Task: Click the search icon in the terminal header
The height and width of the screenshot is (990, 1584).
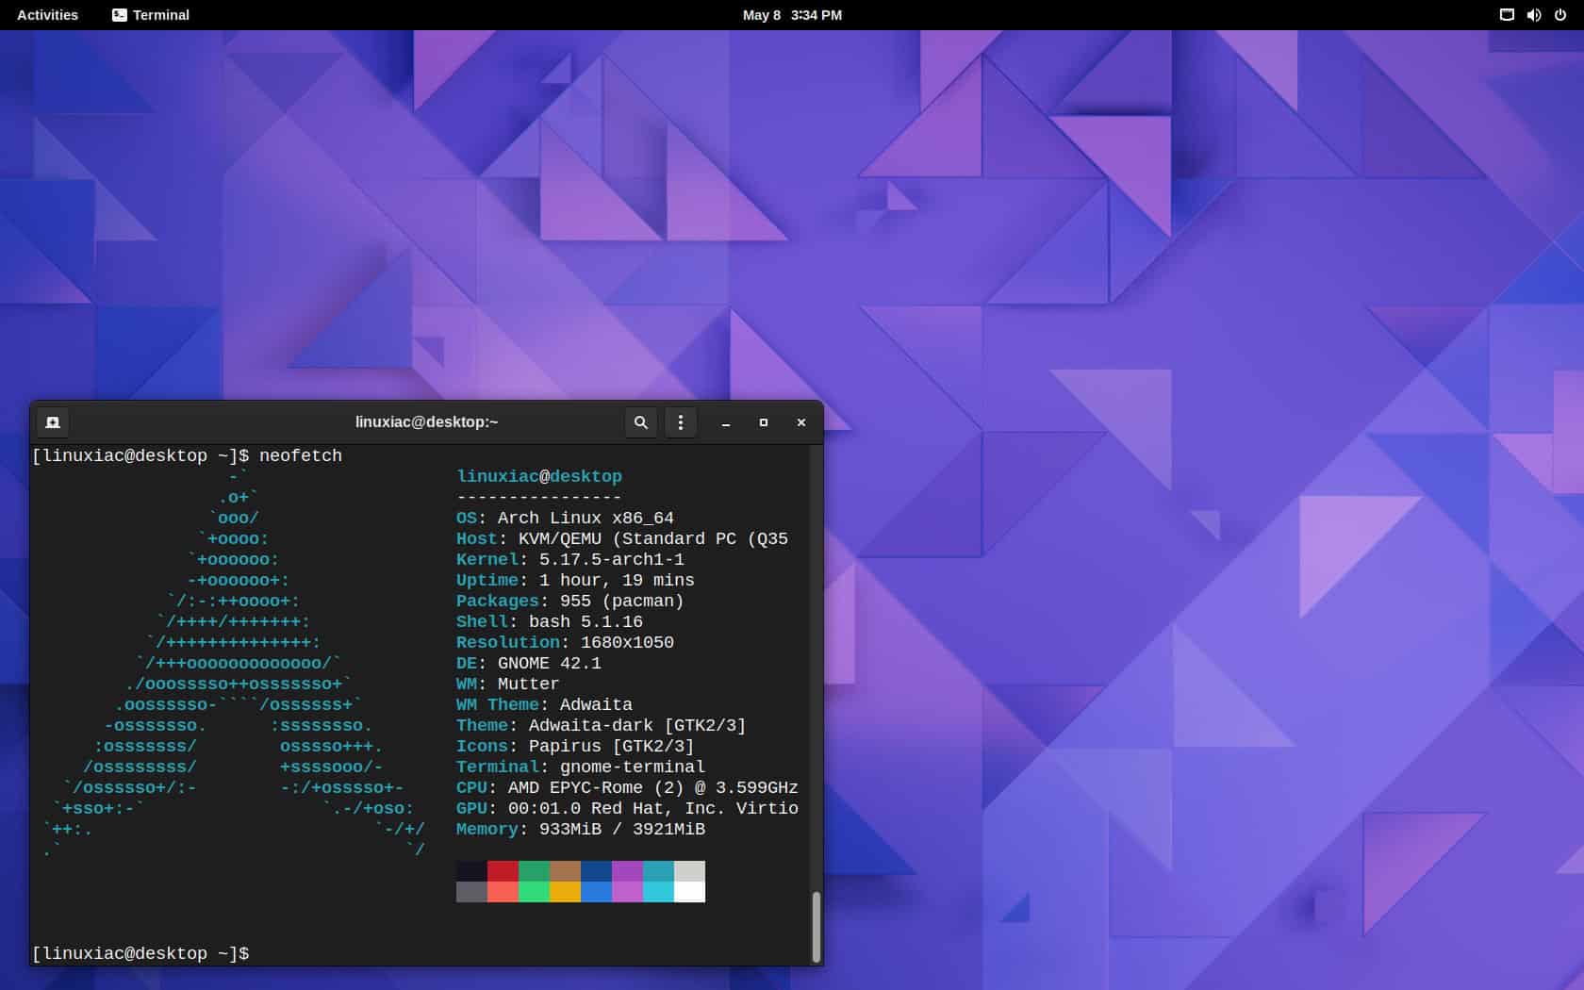Action: pyautogui.click(x=641, y=422)
